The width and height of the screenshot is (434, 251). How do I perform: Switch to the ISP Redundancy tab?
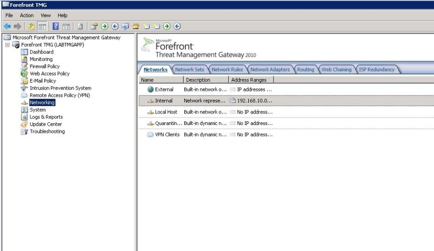(377, 70)
